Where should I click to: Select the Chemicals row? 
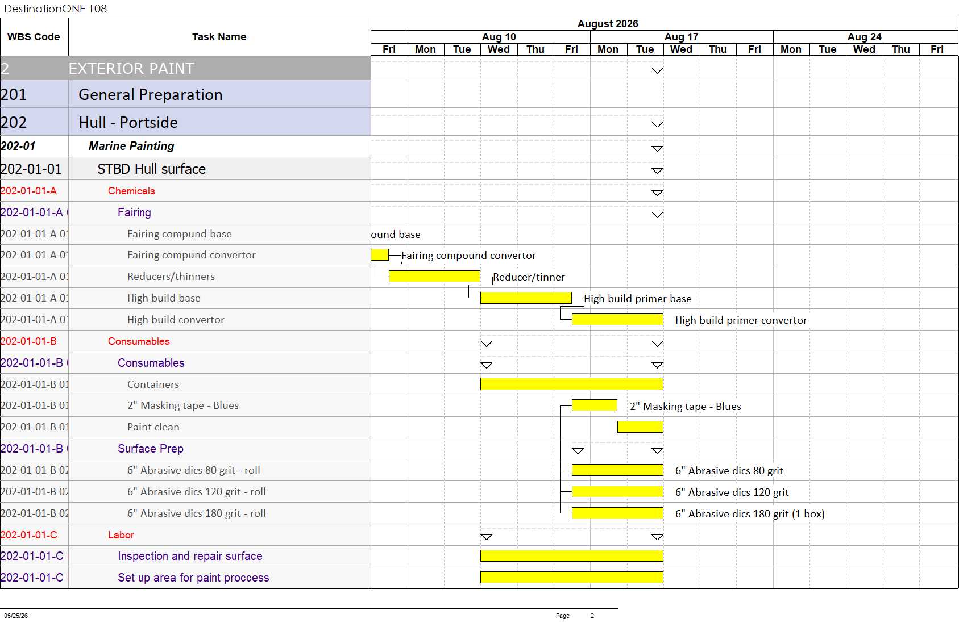point(185,191)
